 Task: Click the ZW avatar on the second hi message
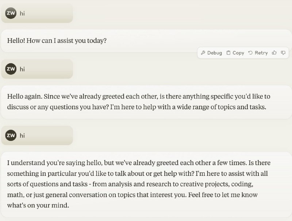click(11, 69)
